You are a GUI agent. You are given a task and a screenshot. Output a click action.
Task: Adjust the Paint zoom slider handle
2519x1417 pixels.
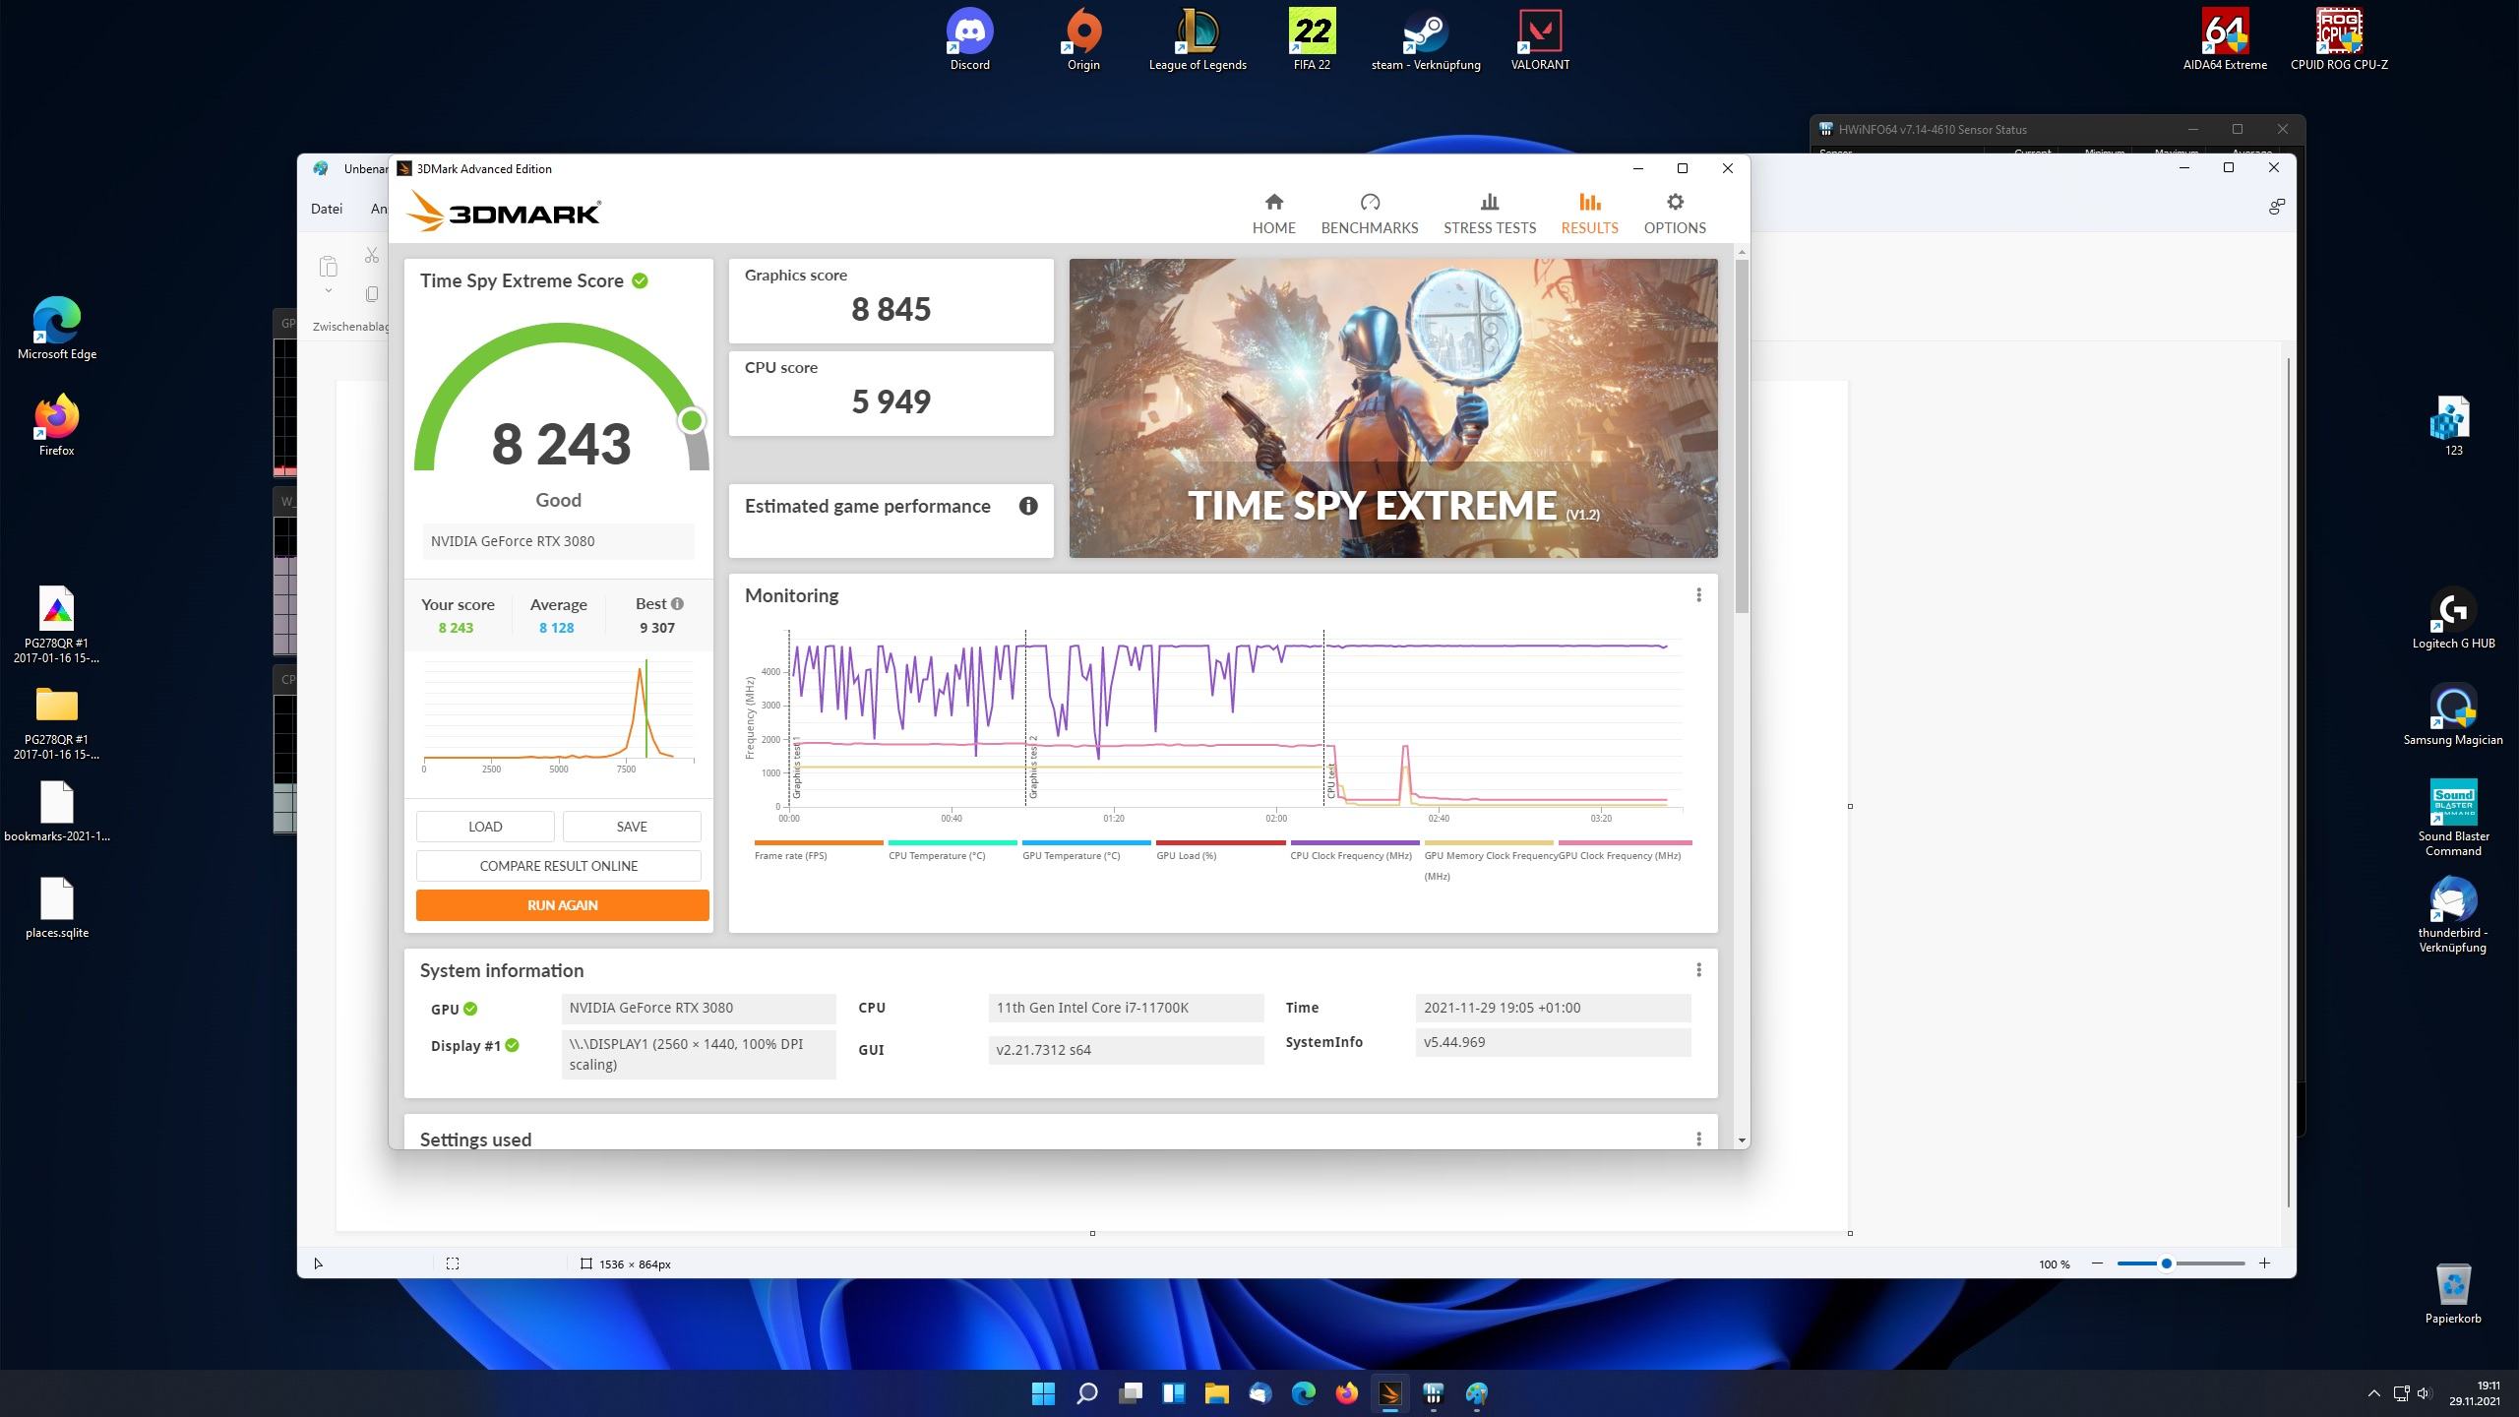tap(2166, 1263)
